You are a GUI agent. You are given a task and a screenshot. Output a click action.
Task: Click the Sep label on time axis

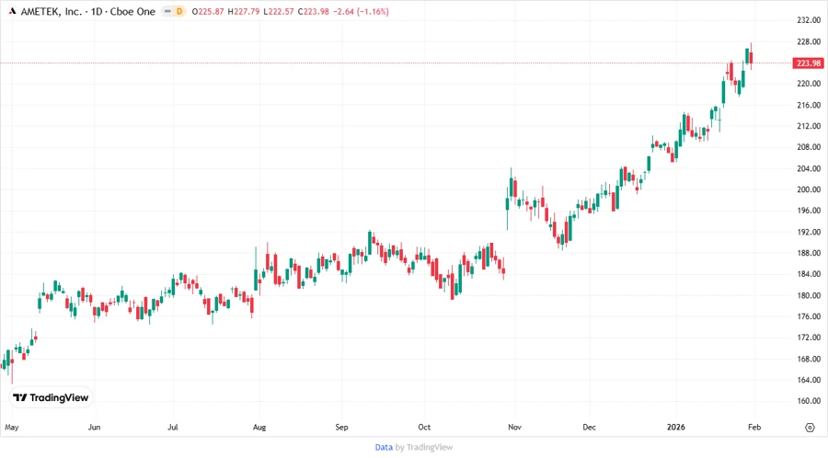341,428
